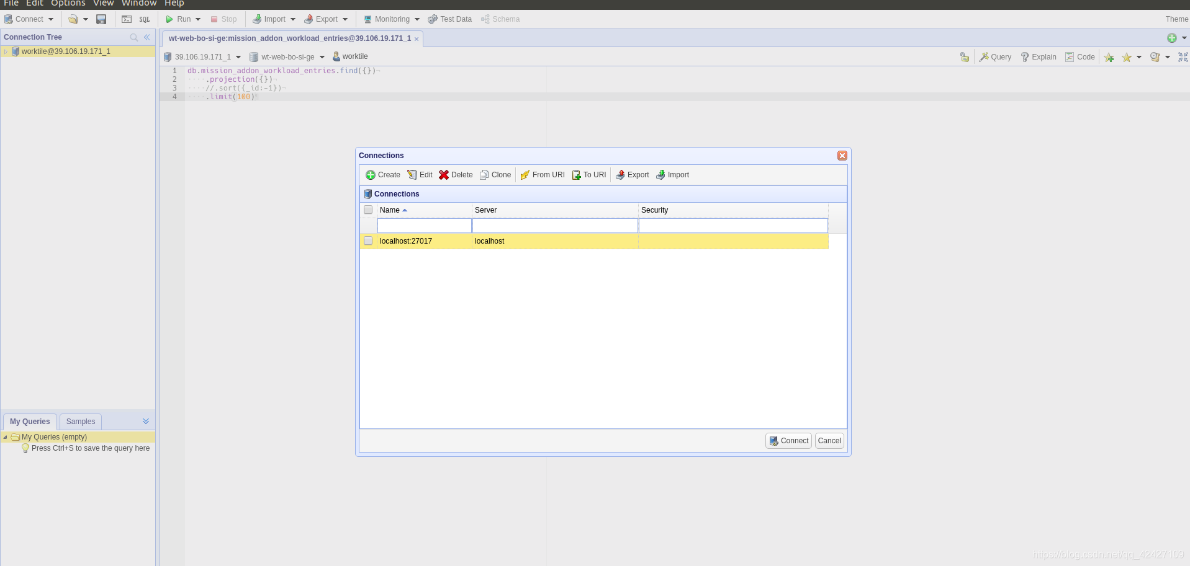This screenshot has height=566, width=1190.
Task: Click Edit in Connections dialog
Action: pyautogui.click(x=420, y=175)
